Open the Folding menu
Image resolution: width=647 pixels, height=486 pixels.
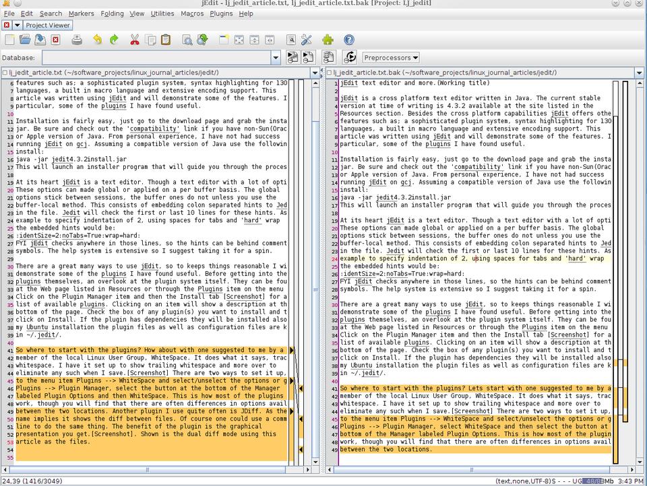(x=112, y=13)
